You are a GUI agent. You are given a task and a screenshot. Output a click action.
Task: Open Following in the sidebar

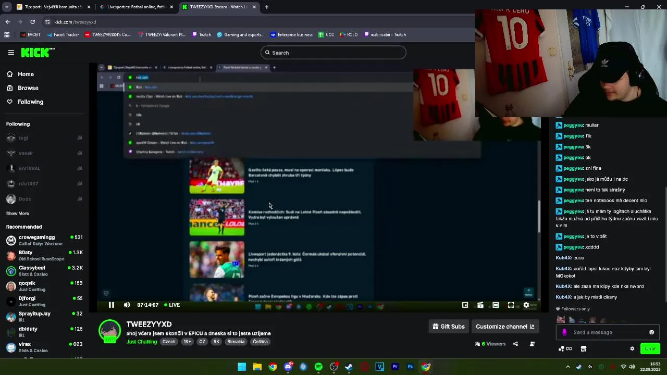[x=25, y=102]
